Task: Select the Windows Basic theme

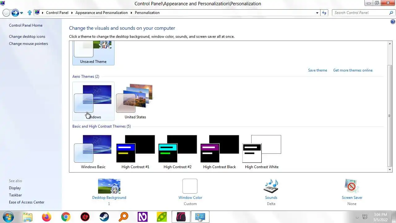Action: point(93,152)
